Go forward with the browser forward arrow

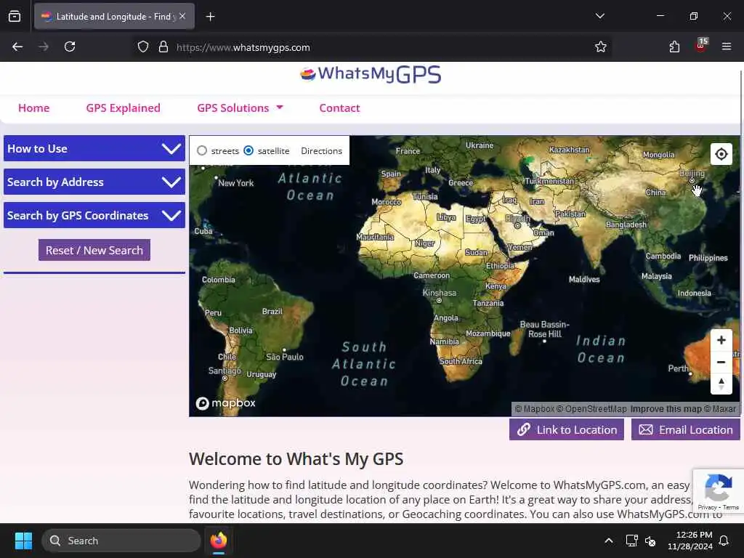44,46
